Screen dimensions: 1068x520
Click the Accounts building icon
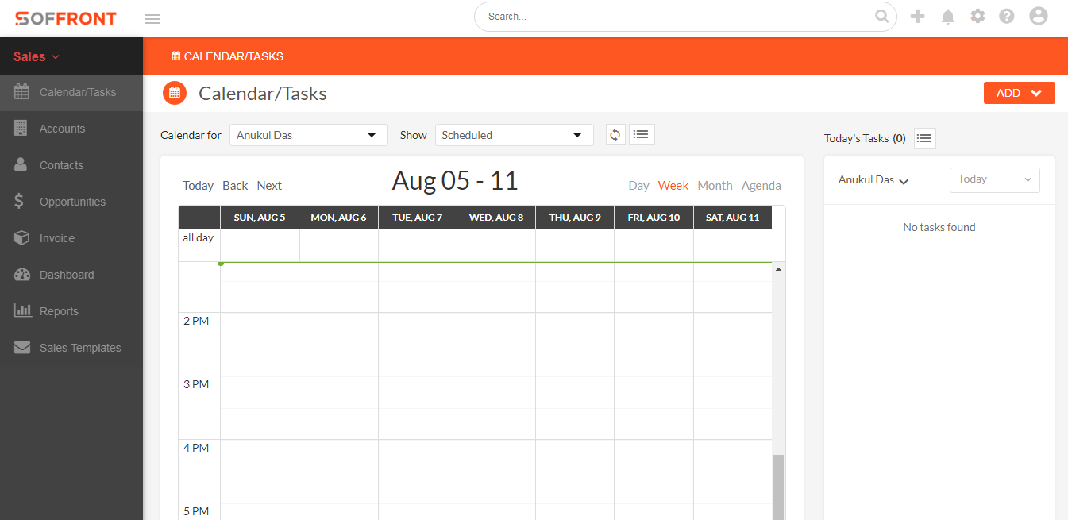coord(21,129)
